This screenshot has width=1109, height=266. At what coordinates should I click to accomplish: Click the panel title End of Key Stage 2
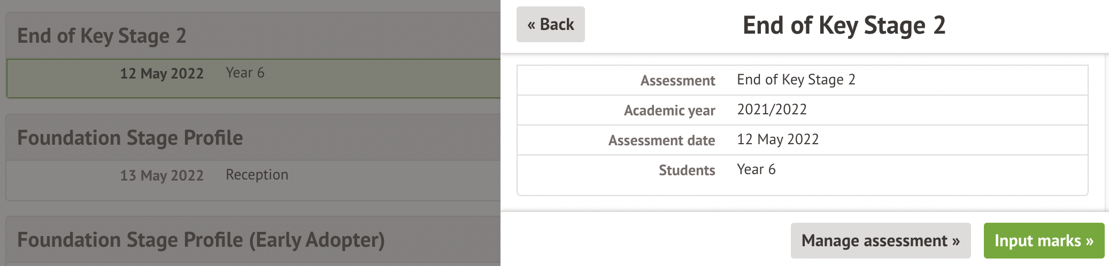pyautogui.click(x=844, y=25)
